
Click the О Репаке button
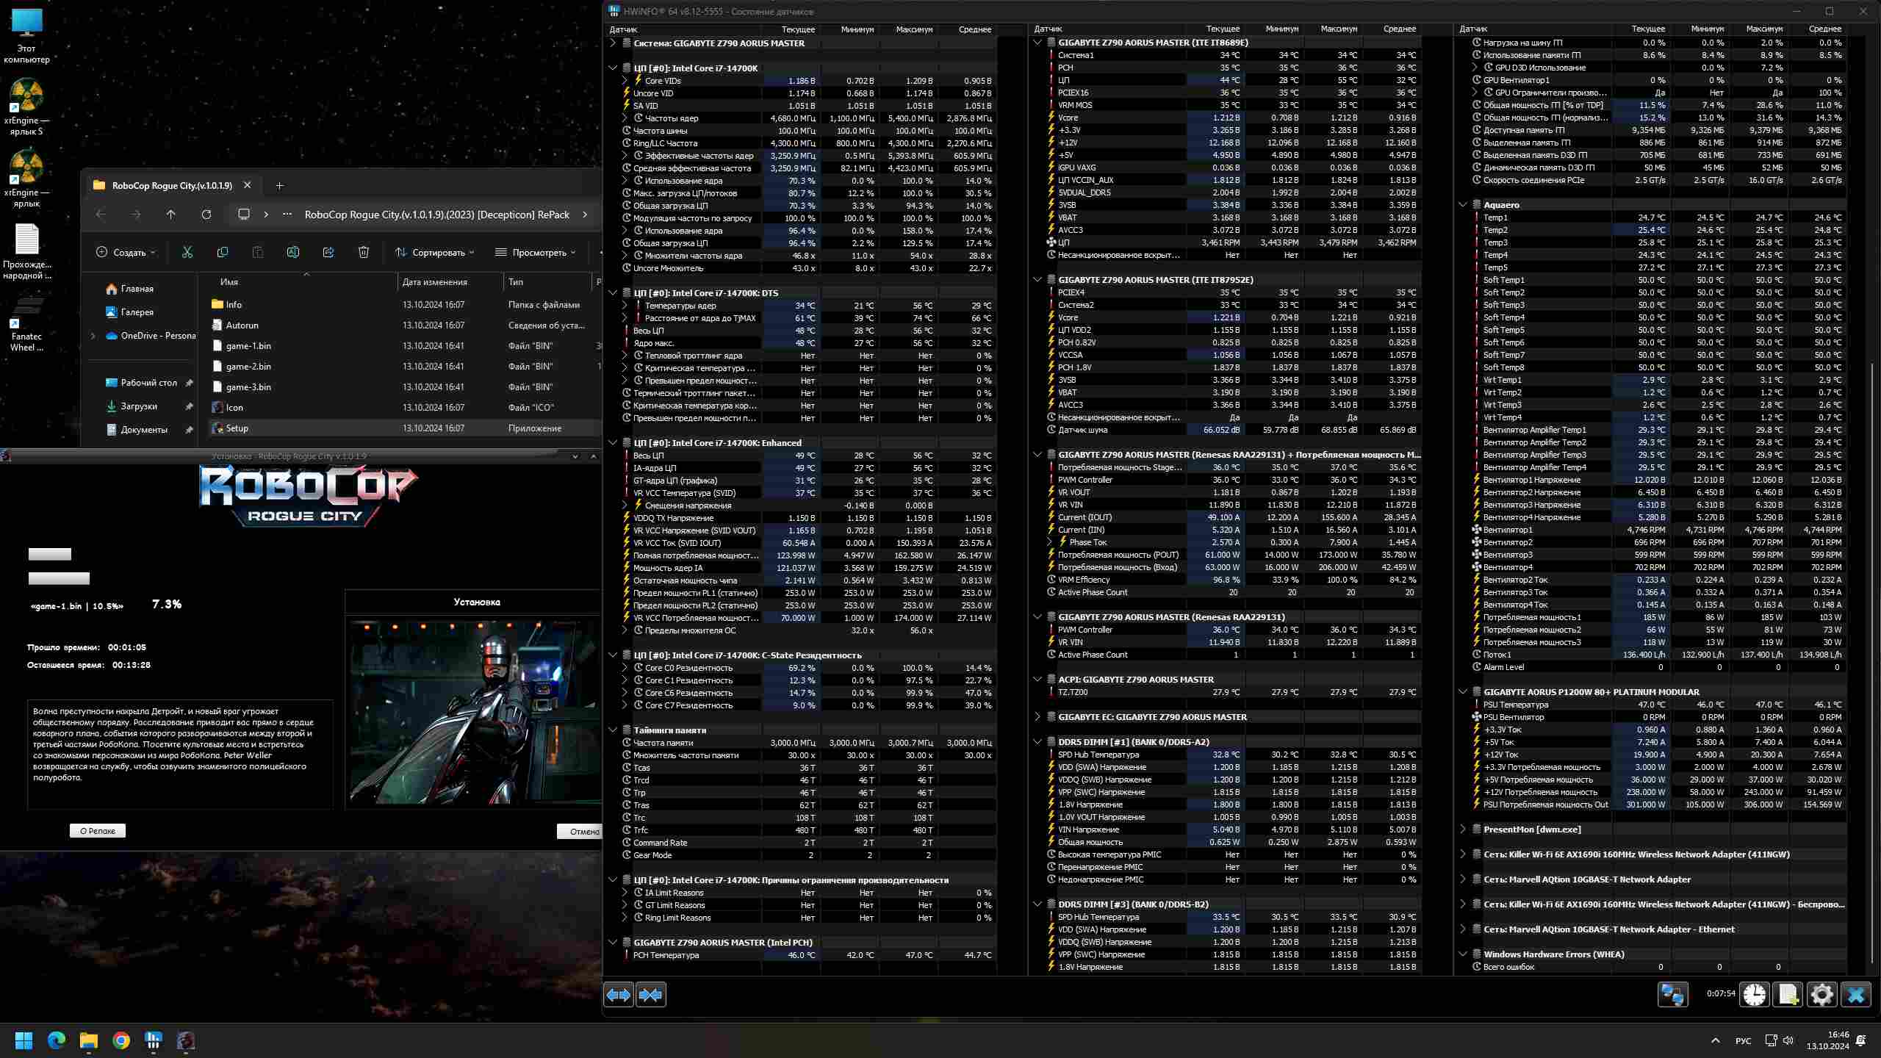pyautogui.click(x=98, y=831)
